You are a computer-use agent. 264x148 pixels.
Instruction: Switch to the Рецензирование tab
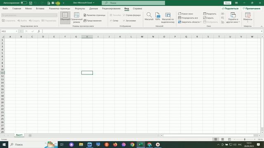(x=111, y=9)
